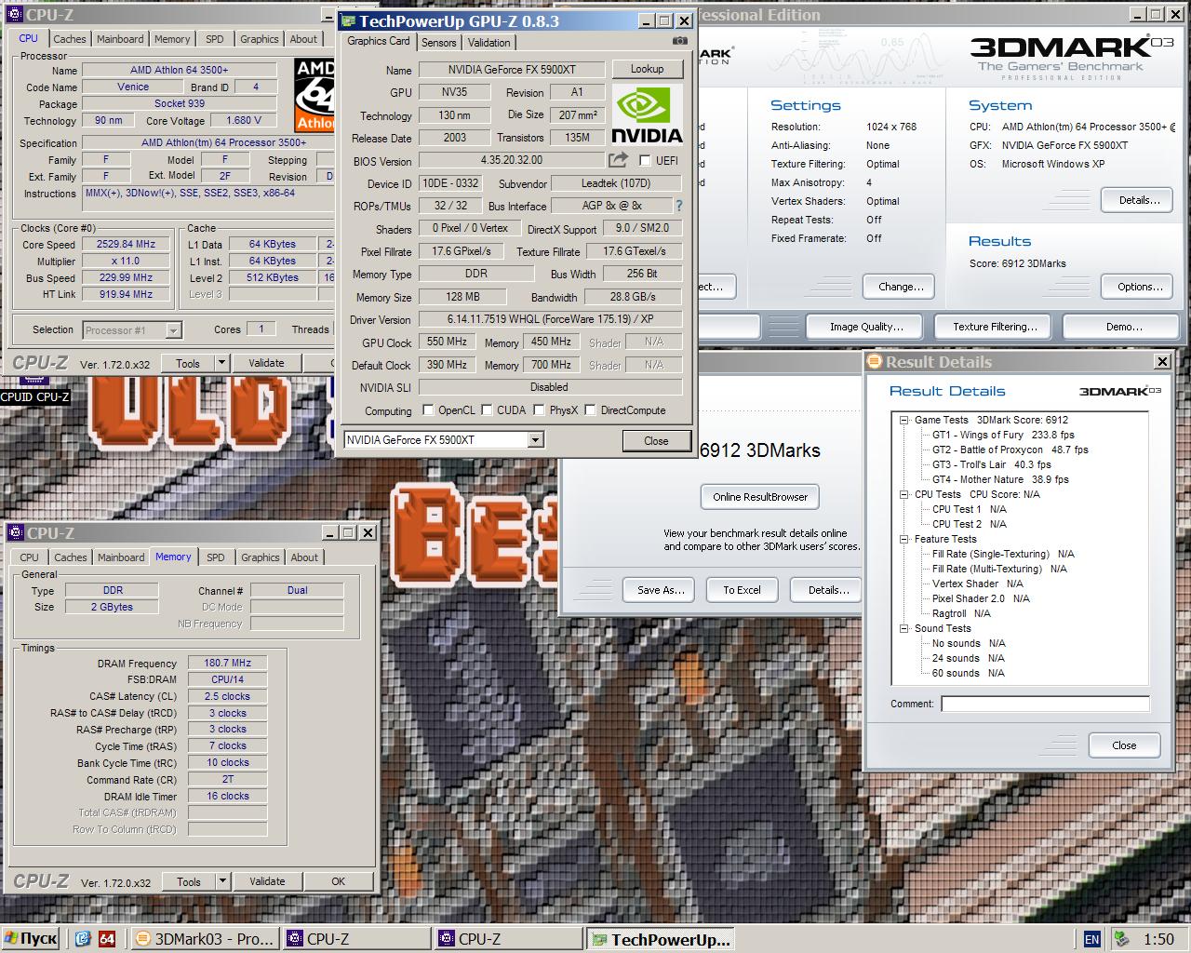The height and width of the screenshot is (953, 1191).
Task: Click Online ResultBrowser button
Action: (760, 497)
